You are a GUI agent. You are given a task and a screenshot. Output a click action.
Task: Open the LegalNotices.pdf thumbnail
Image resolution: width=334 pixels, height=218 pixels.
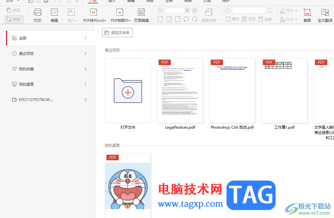point(180,91)
